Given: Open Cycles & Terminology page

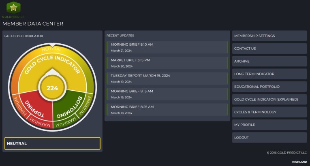Looking at the screenshot, I should [x=269, y=112].
